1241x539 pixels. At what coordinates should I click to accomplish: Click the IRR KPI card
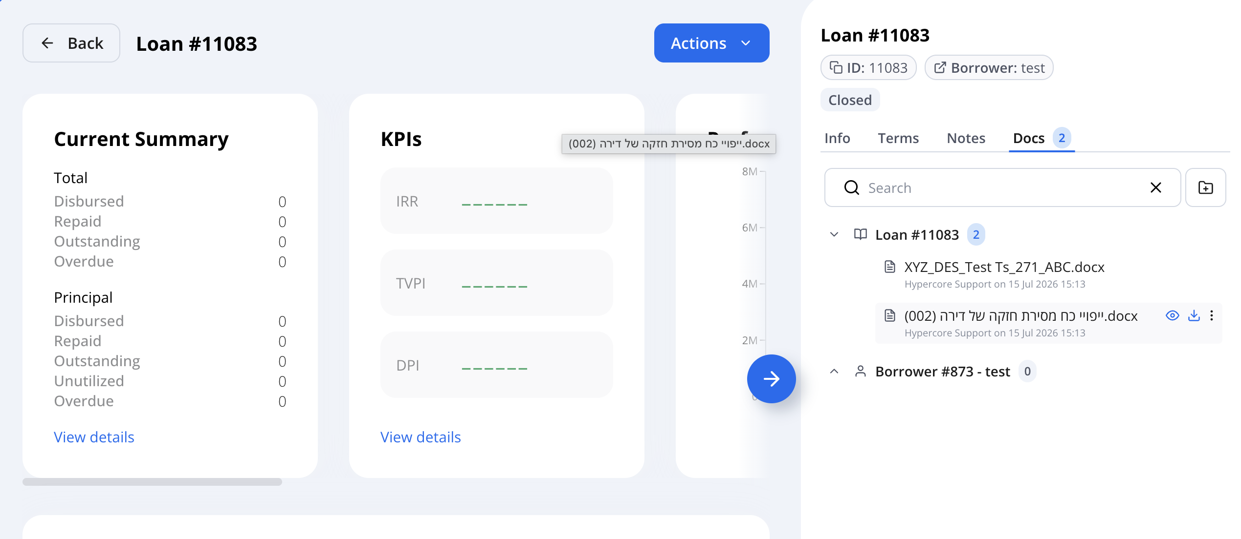[x=496, y=201]
